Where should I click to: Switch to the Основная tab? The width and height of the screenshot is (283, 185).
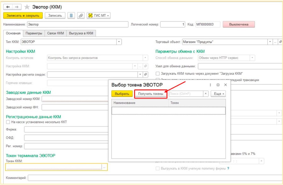[x=13, y=33]
